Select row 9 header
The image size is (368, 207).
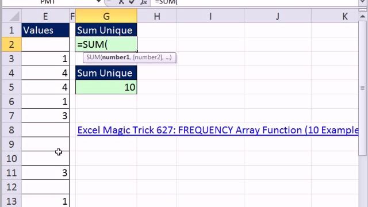click(x=11, y=144)
